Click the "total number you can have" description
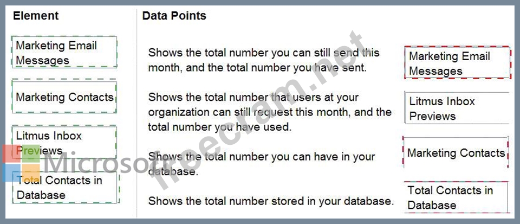This screenshot has width=520, height=224. click(261, 164)
